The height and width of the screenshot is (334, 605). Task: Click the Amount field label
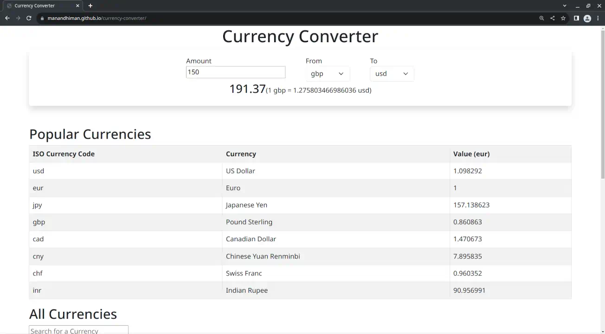pos(199,61)
